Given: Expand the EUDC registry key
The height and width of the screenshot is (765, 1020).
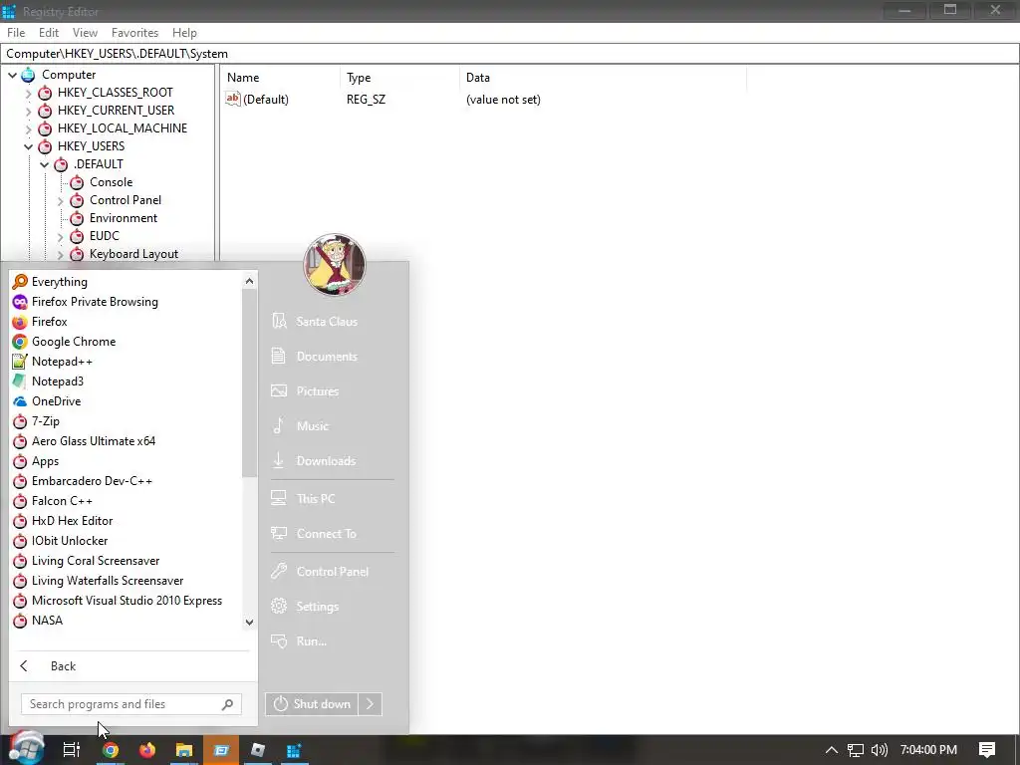Looking at the screenshot, I should pyautogui.click(x=61, y=237).
